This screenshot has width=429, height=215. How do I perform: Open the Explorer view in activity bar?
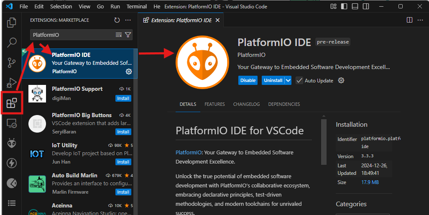point(11,23)
